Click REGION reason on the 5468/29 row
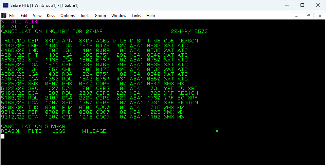 [x=188, y=103]
